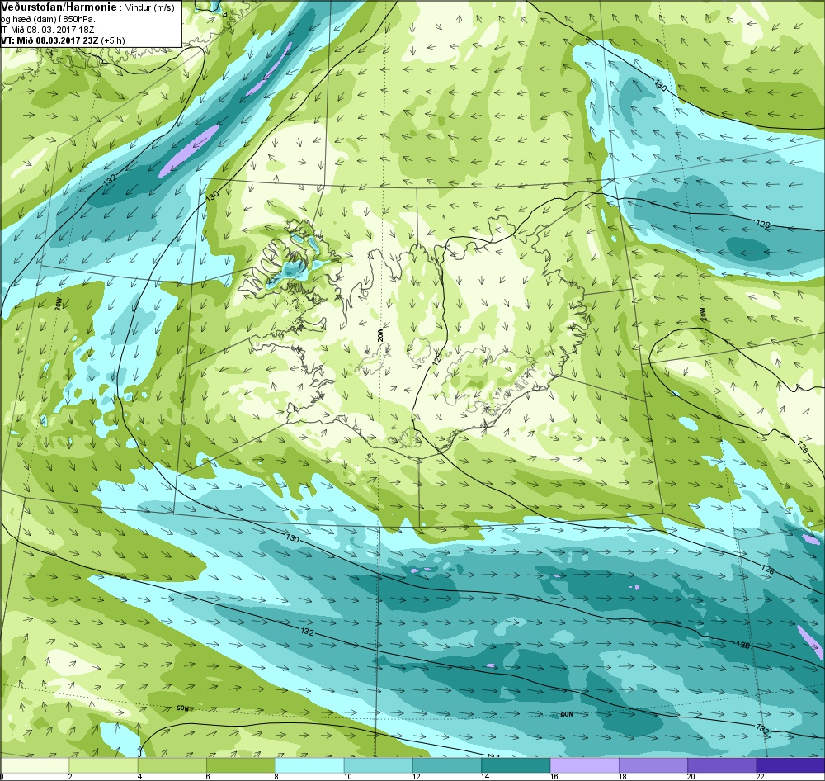Screen dimensions: 825x781
Task: Click the lavender swatch between 16 and 18
Action: pyautogui.click(x=584, y=764)
